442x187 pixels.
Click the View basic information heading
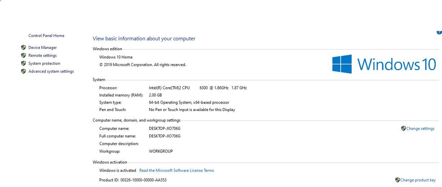coord(144,39)
